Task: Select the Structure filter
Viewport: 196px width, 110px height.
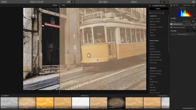Action: pos(153,30)
